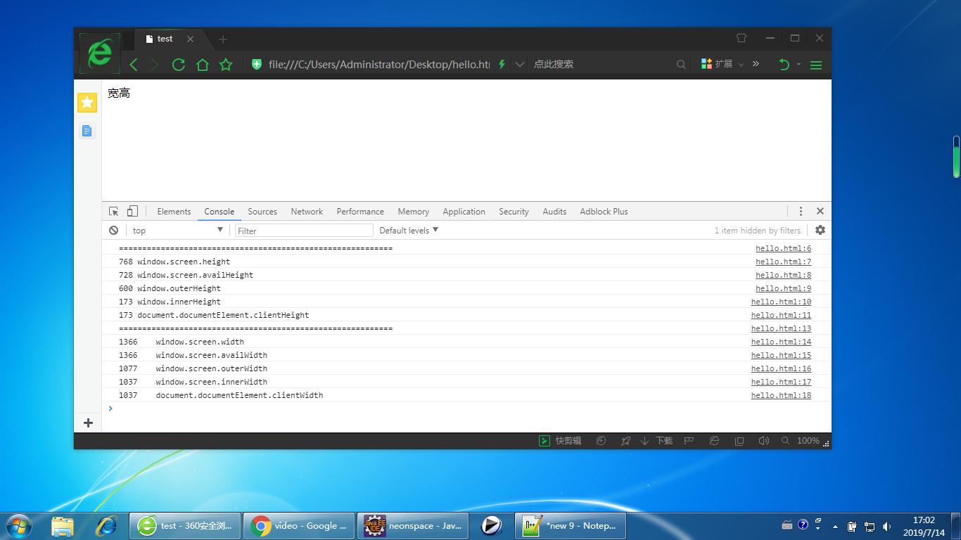Click the green undo closed-tab arrow
This screenshot has height=540, width=961.
point(784,65)
